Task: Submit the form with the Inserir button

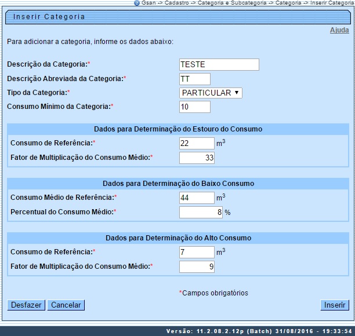Action: 335,305
